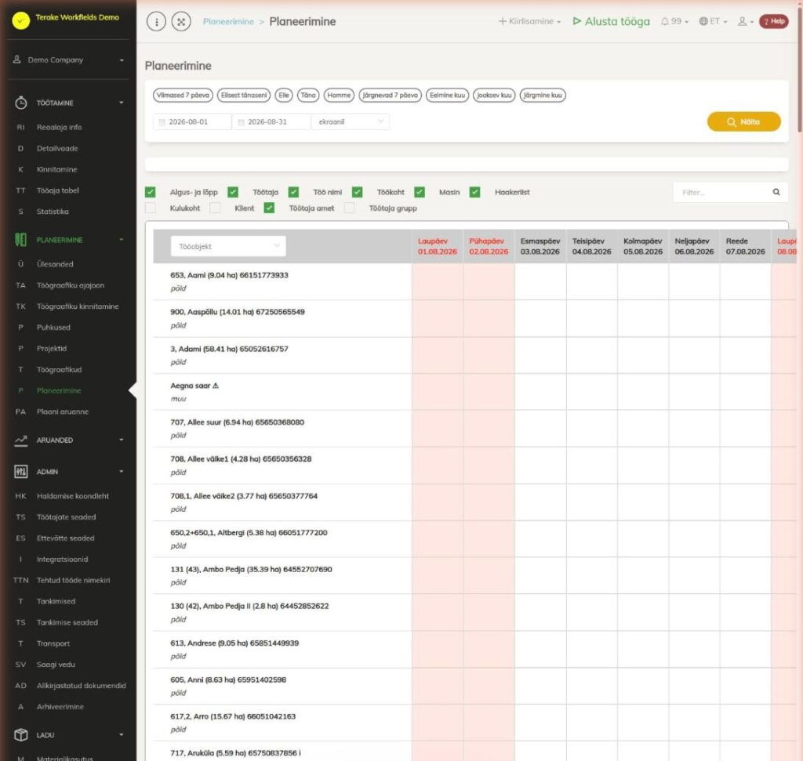The width and height of the screenshot is (803, 761).
Task: Uncheck the Töökoht checkbox
Action: (358, 193)
